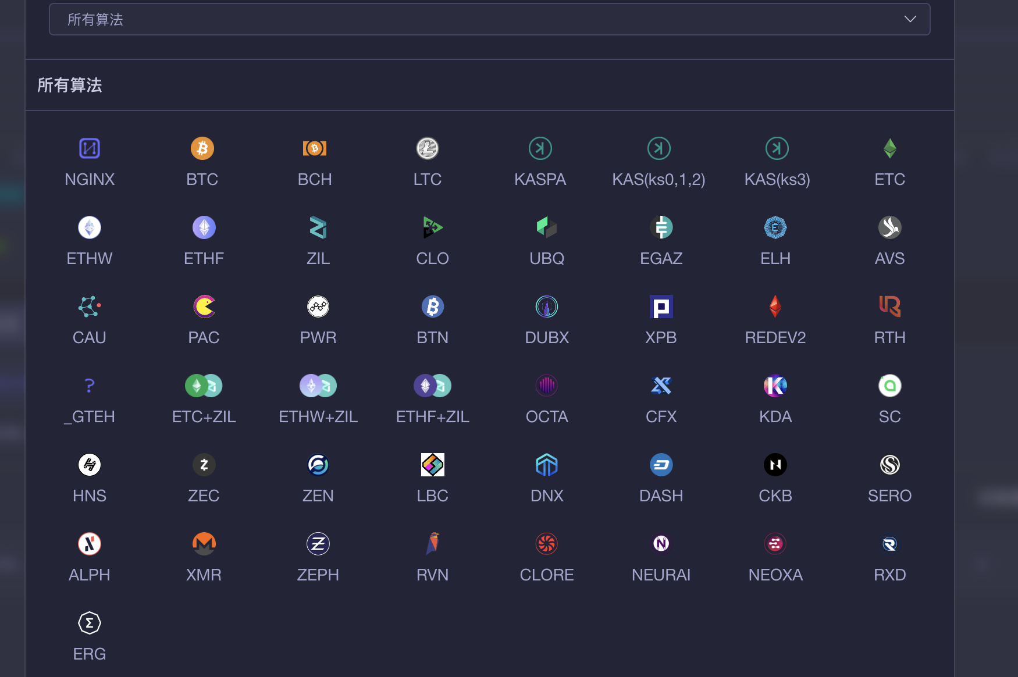Select the ALPH Alephium icon

point(90,544)
